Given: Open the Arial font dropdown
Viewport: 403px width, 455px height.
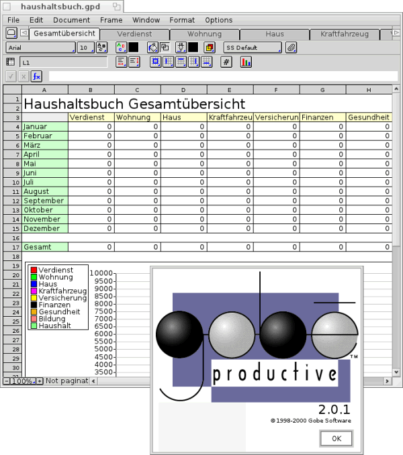Looking at the screenshot, I should point(40,48).
